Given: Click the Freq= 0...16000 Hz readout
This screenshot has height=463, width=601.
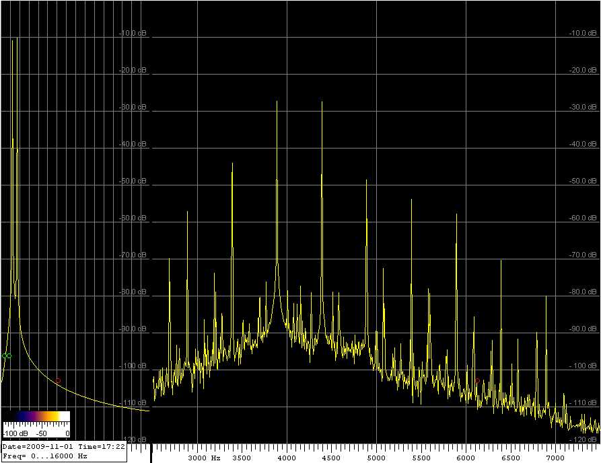Looking at the screenshot, I should [x=46, y=456].
